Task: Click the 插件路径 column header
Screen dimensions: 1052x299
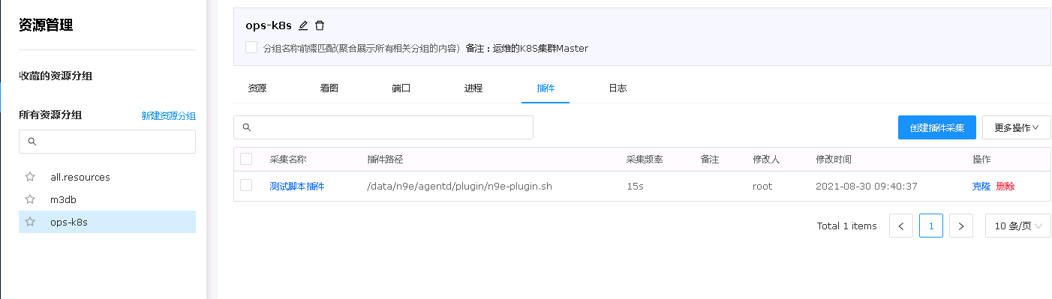Action: point(386,160)
